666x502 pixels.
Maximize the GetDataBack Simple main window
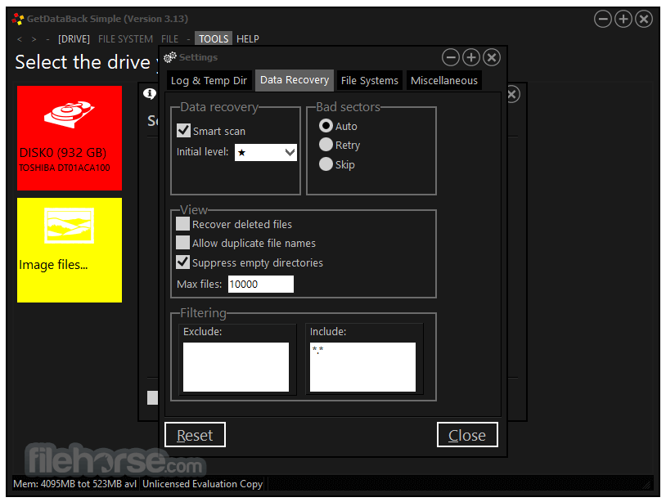623,19
